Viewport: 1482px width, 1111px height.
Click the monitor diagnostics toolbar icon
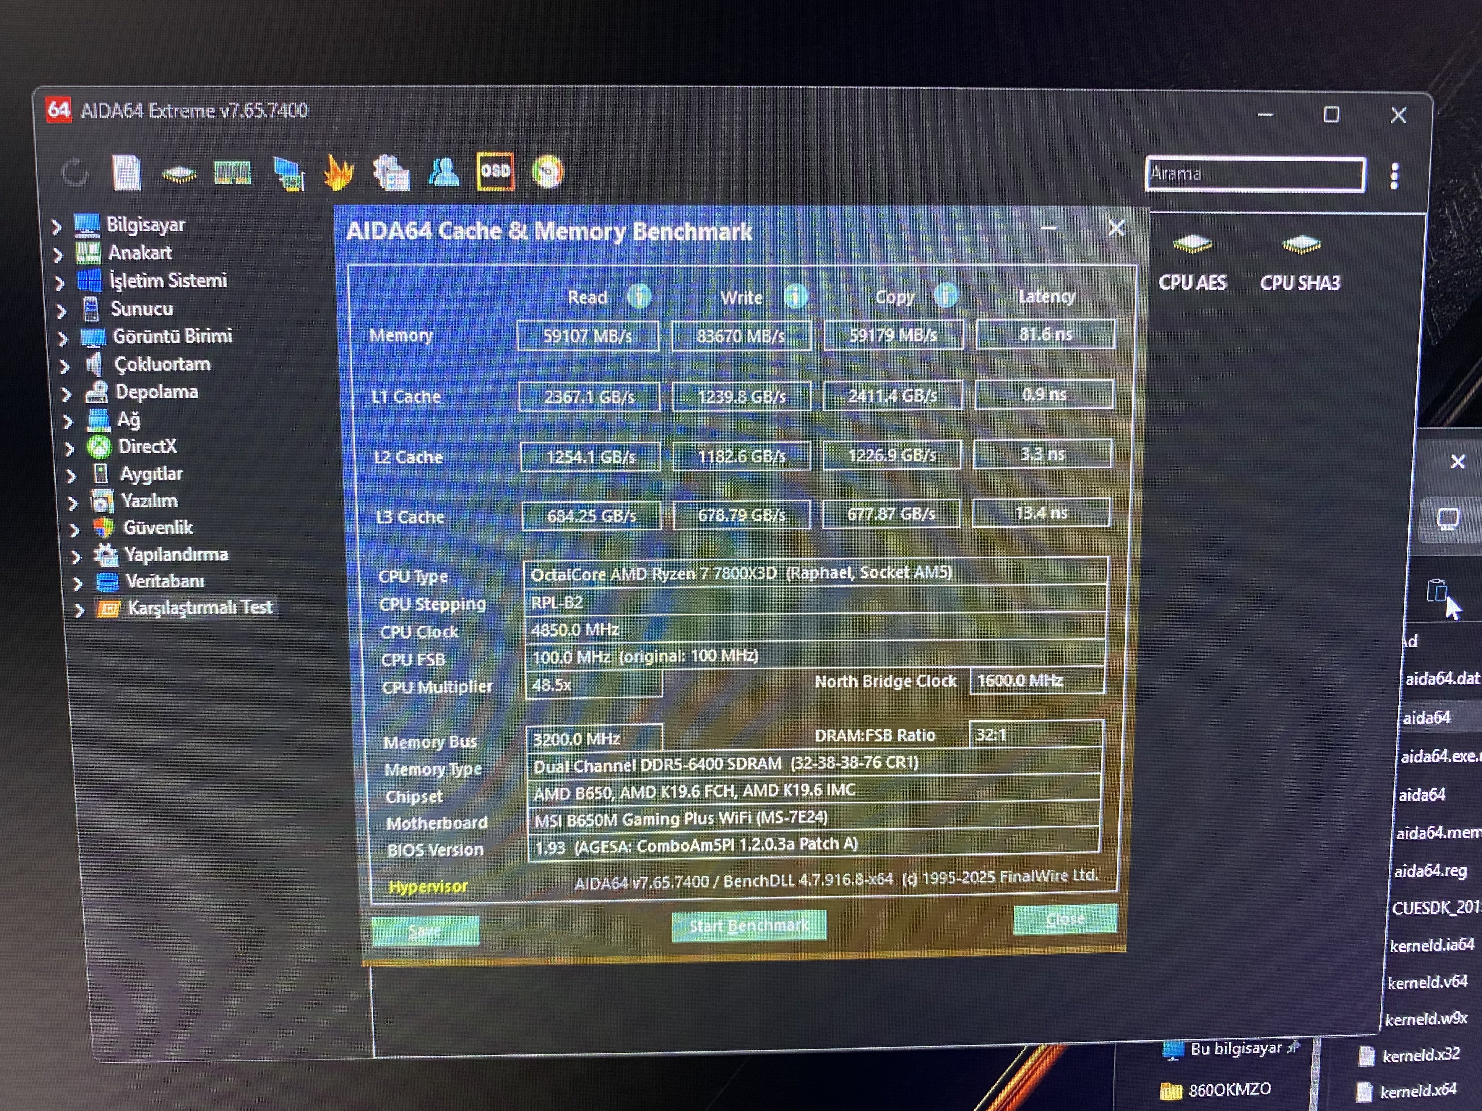(x=289, y=174)
